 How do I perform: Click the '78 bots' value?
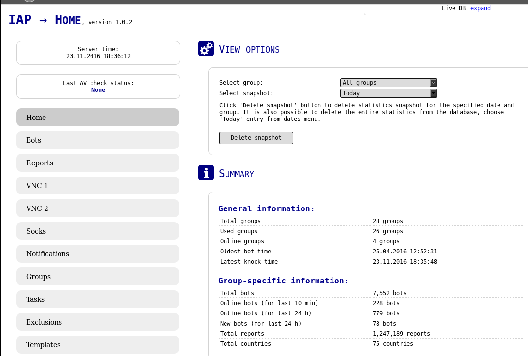tap(384, 324)
